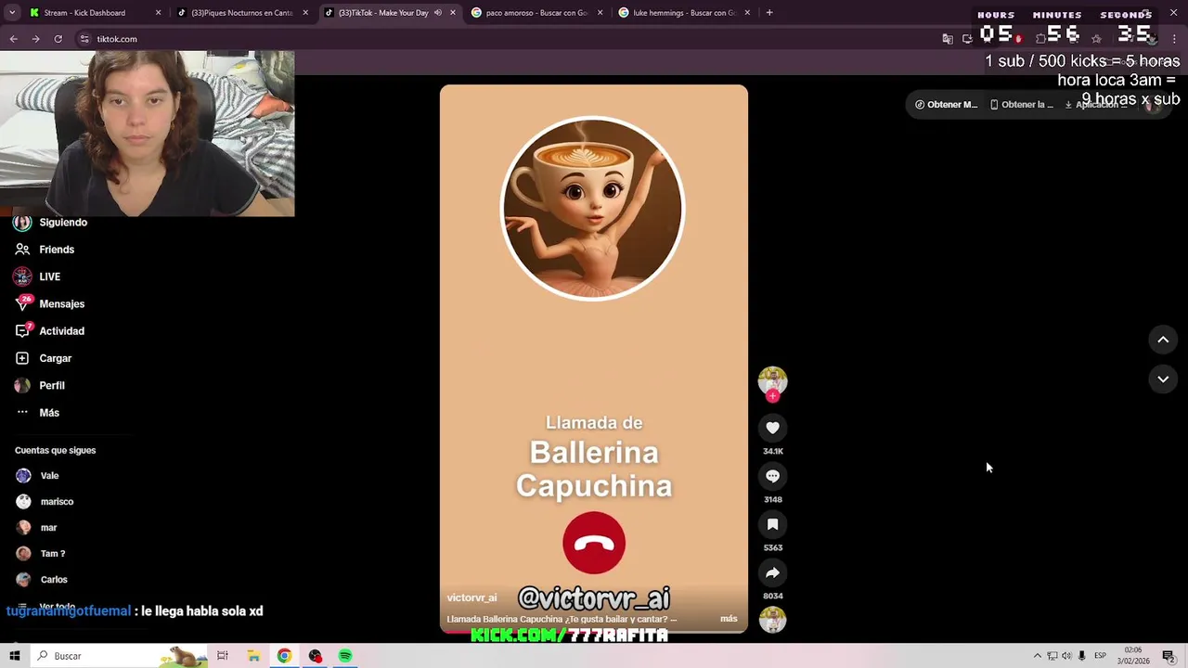
Task: Click the Windows Buscar search box
Action: (121, 656)
